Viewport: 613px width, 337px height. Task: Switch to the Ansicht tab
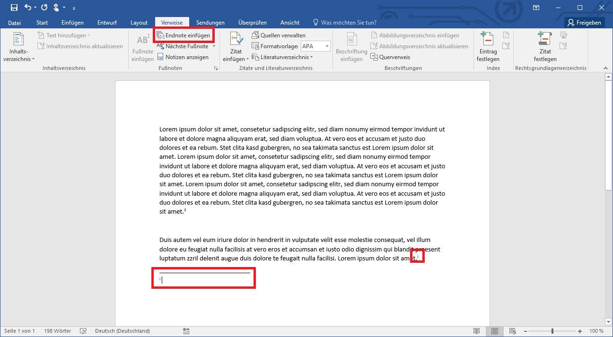click(x=290, y=23)
